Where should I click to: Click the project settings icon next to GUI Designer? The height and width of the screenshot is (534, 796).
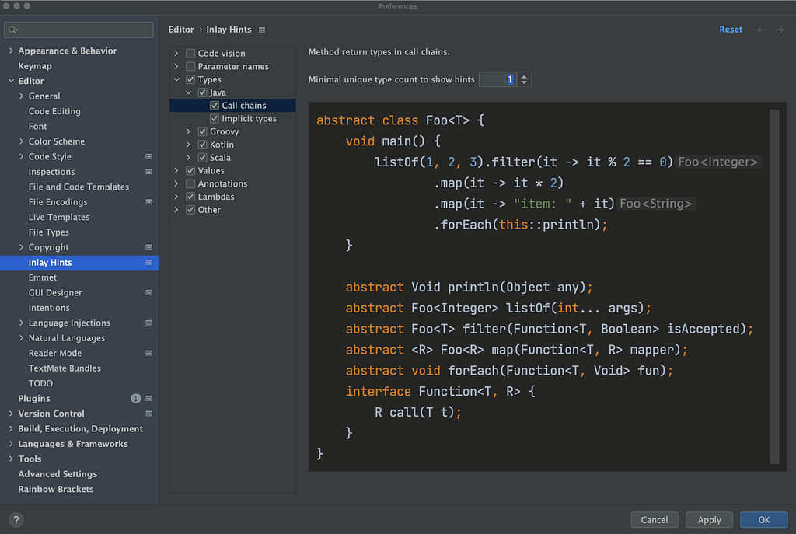148,293
